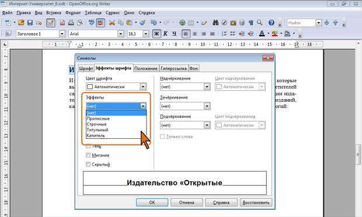
Task: Open Find & Replace binoculars icon
Action: [x=215, y=23]
